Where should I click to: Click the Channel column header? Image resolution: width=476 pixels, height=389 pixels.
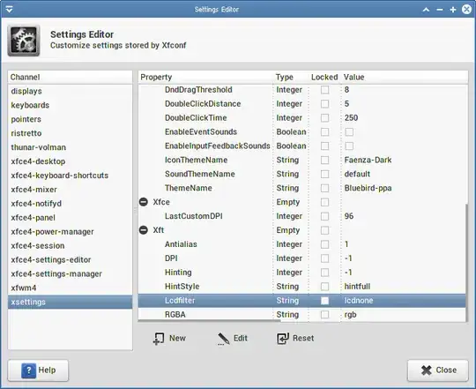pos(71,77)
